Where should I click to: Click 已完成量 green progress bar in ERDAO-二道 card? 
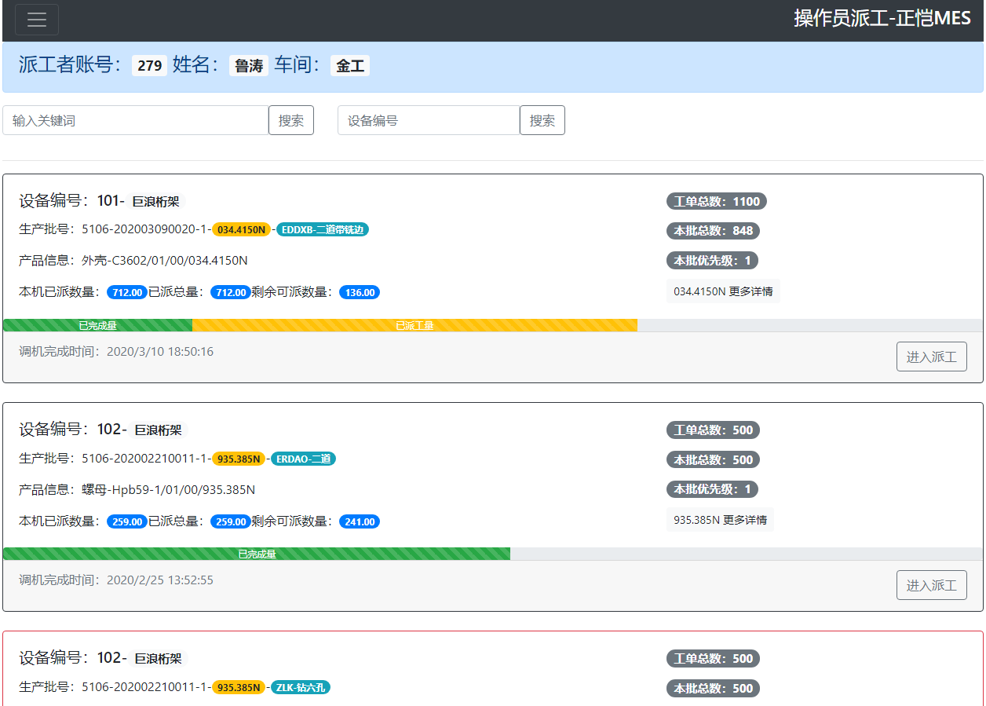pos(257,554)
